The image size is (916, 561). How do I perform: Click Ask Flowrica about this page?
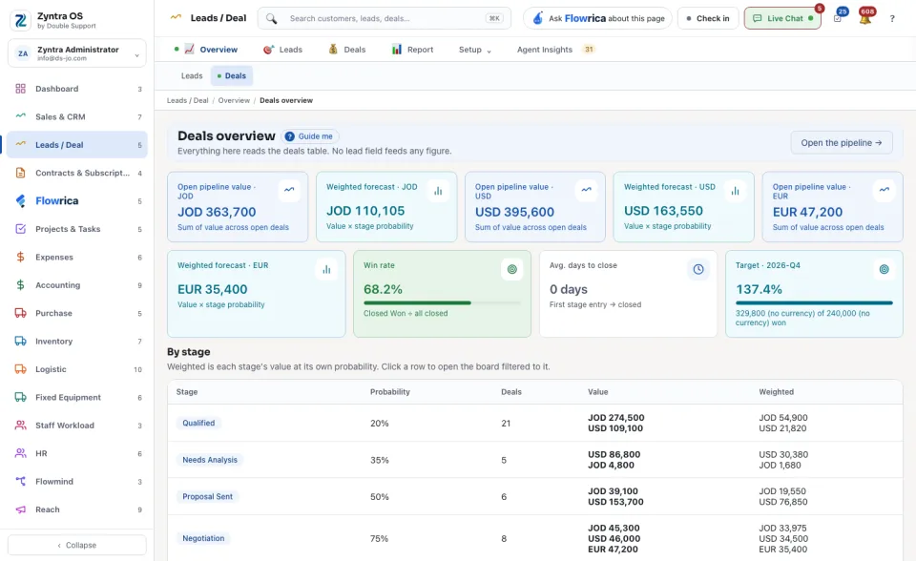[x=597, y=19]
